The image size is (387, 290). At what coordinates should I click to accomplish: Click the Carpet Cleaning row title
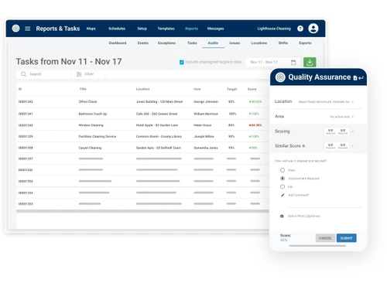pyautogui.click(x=90, y=148)
